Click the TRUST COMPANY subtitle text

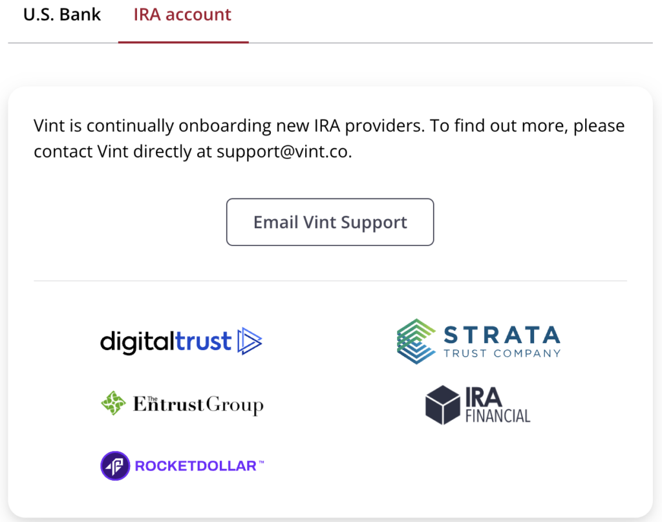[x=502, y=353]
